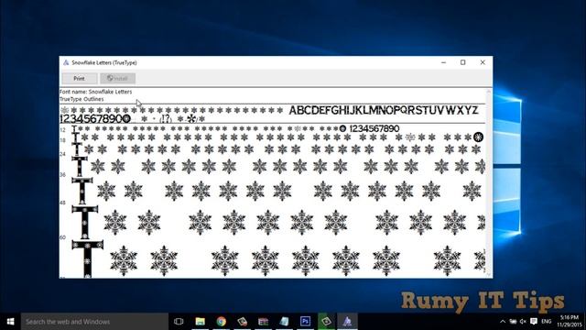Switch the ENG input language indicator

546,322
